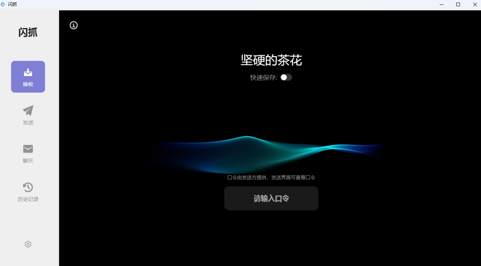Click the hint text about 口令由发送方提供
The height and width of the screenshot is (266, 481).
[271, 177]
